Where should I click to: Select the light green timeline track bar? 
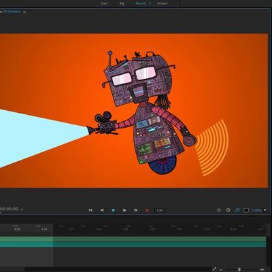coord(133,239)
